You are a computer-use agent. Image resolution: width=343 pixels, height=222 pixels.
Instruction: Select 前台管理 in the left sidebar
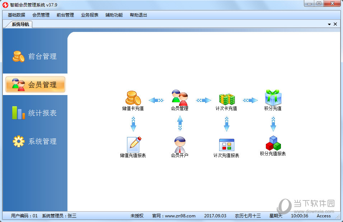[35, 56]
